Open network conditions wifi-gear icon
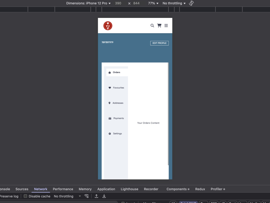Screen dimensions: 270x203 (x=86, y=196)
